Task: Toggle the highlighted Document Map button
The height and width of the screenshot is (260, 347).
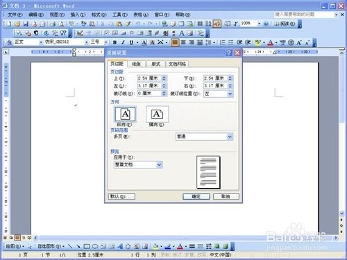Action: (x=217, y=24)
